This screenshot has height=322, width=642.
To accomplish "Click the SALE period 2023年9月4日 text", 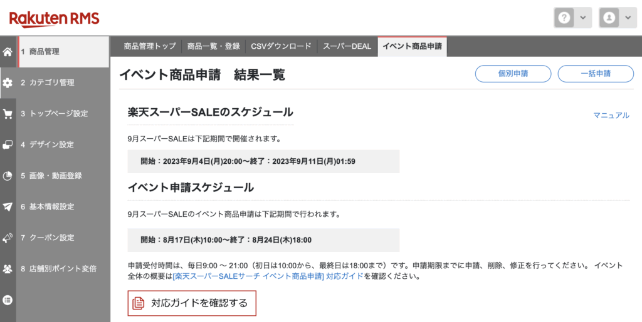I will coord(248,161).
